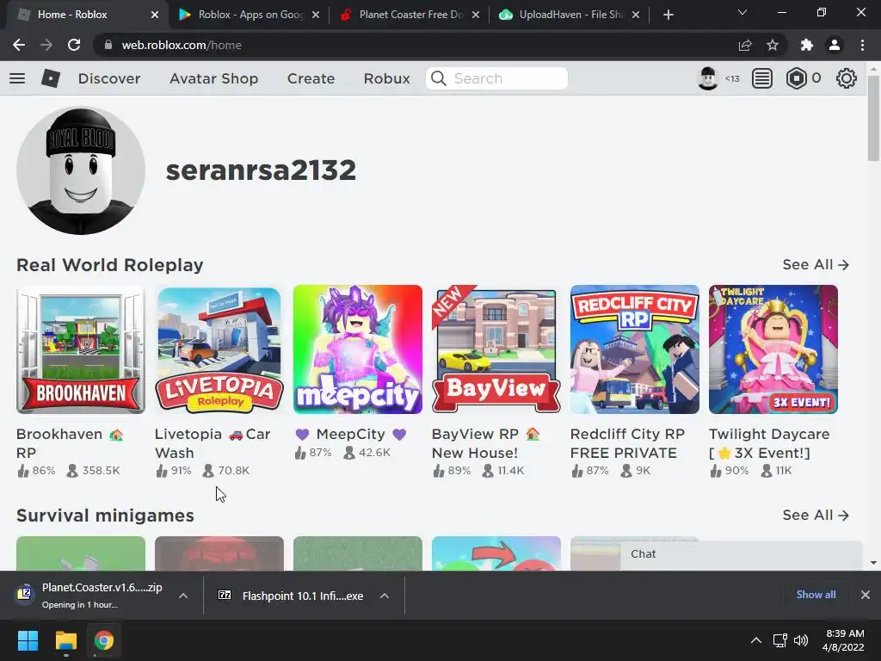
Task: Click the Chrome taskbar icon
Action: [x=104, y=640]
